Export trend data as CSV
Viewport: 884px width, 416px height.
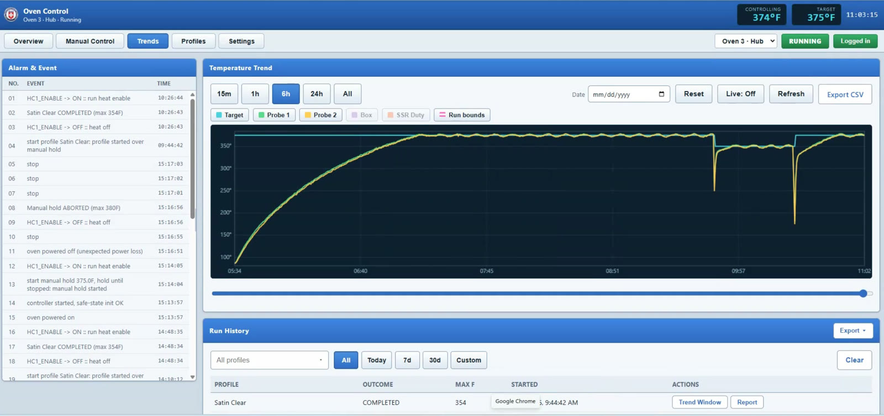tap(845, 94)
